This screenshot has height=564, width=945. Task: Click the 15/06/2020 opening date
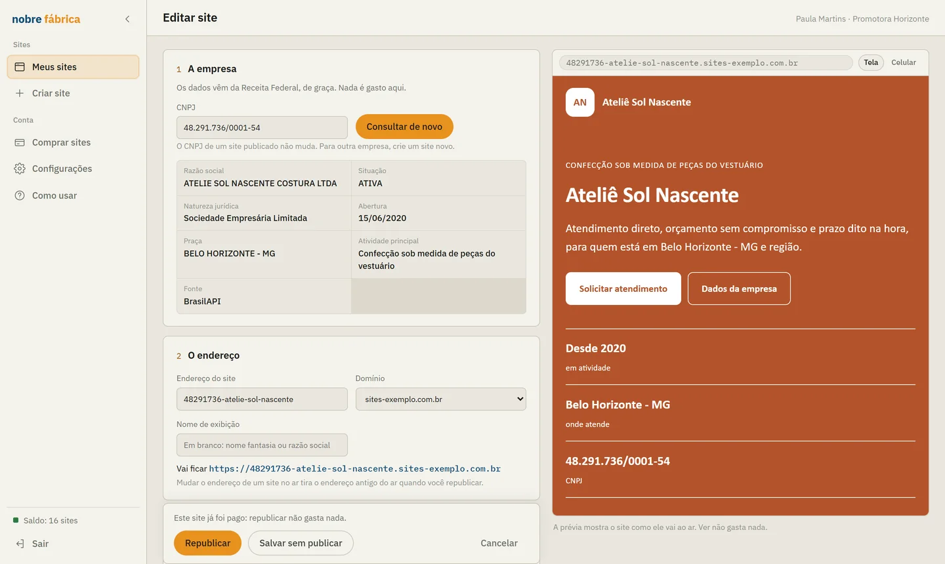[382, 218]
